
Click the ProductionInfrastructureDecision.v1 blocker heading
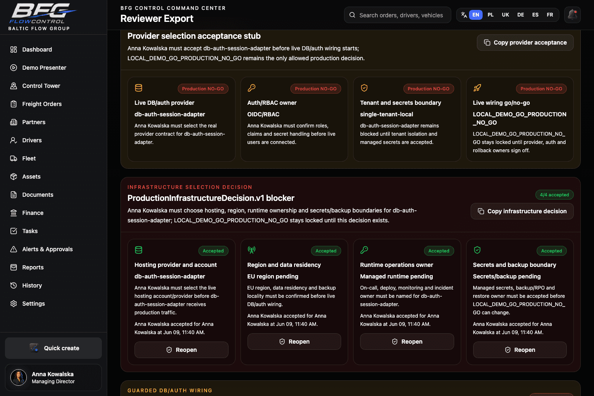(x=211, y=198)
